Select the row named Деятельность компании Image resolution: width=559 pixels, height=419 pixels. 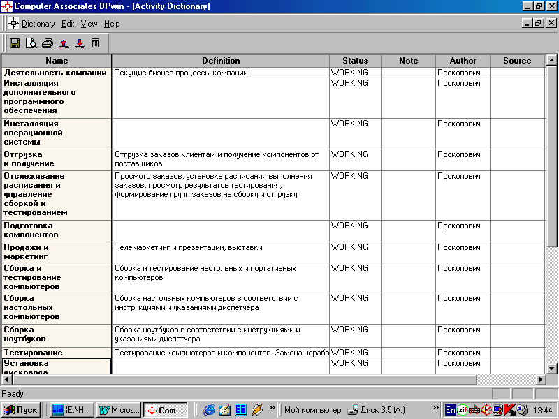point(57,73)
